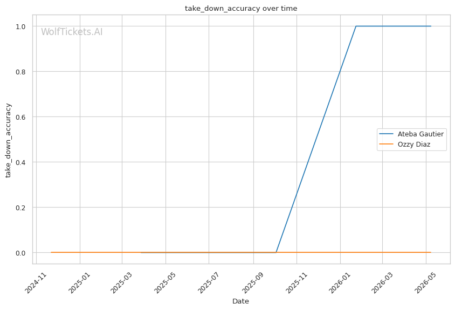Viewport: 455px width, 310px height.
Task: Click the 2024-11 date tick label
Action: click(x=36, y=283)
